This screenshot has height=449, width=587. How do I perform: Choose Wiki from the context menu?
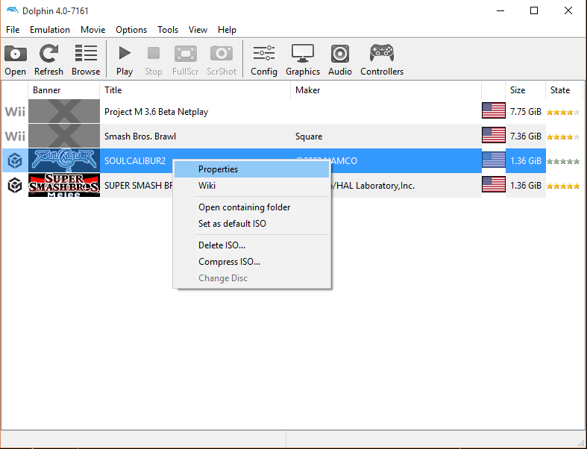coord(252,186)
